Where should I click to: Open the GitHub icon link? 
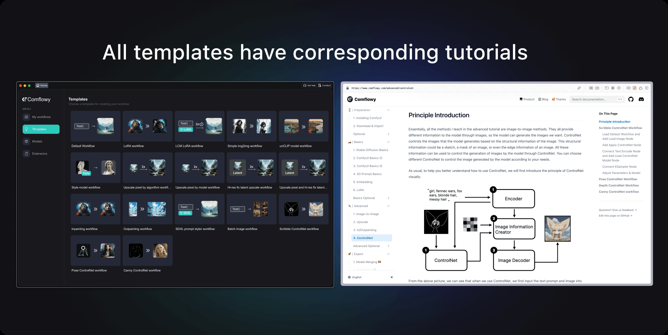tap(631, 99)
